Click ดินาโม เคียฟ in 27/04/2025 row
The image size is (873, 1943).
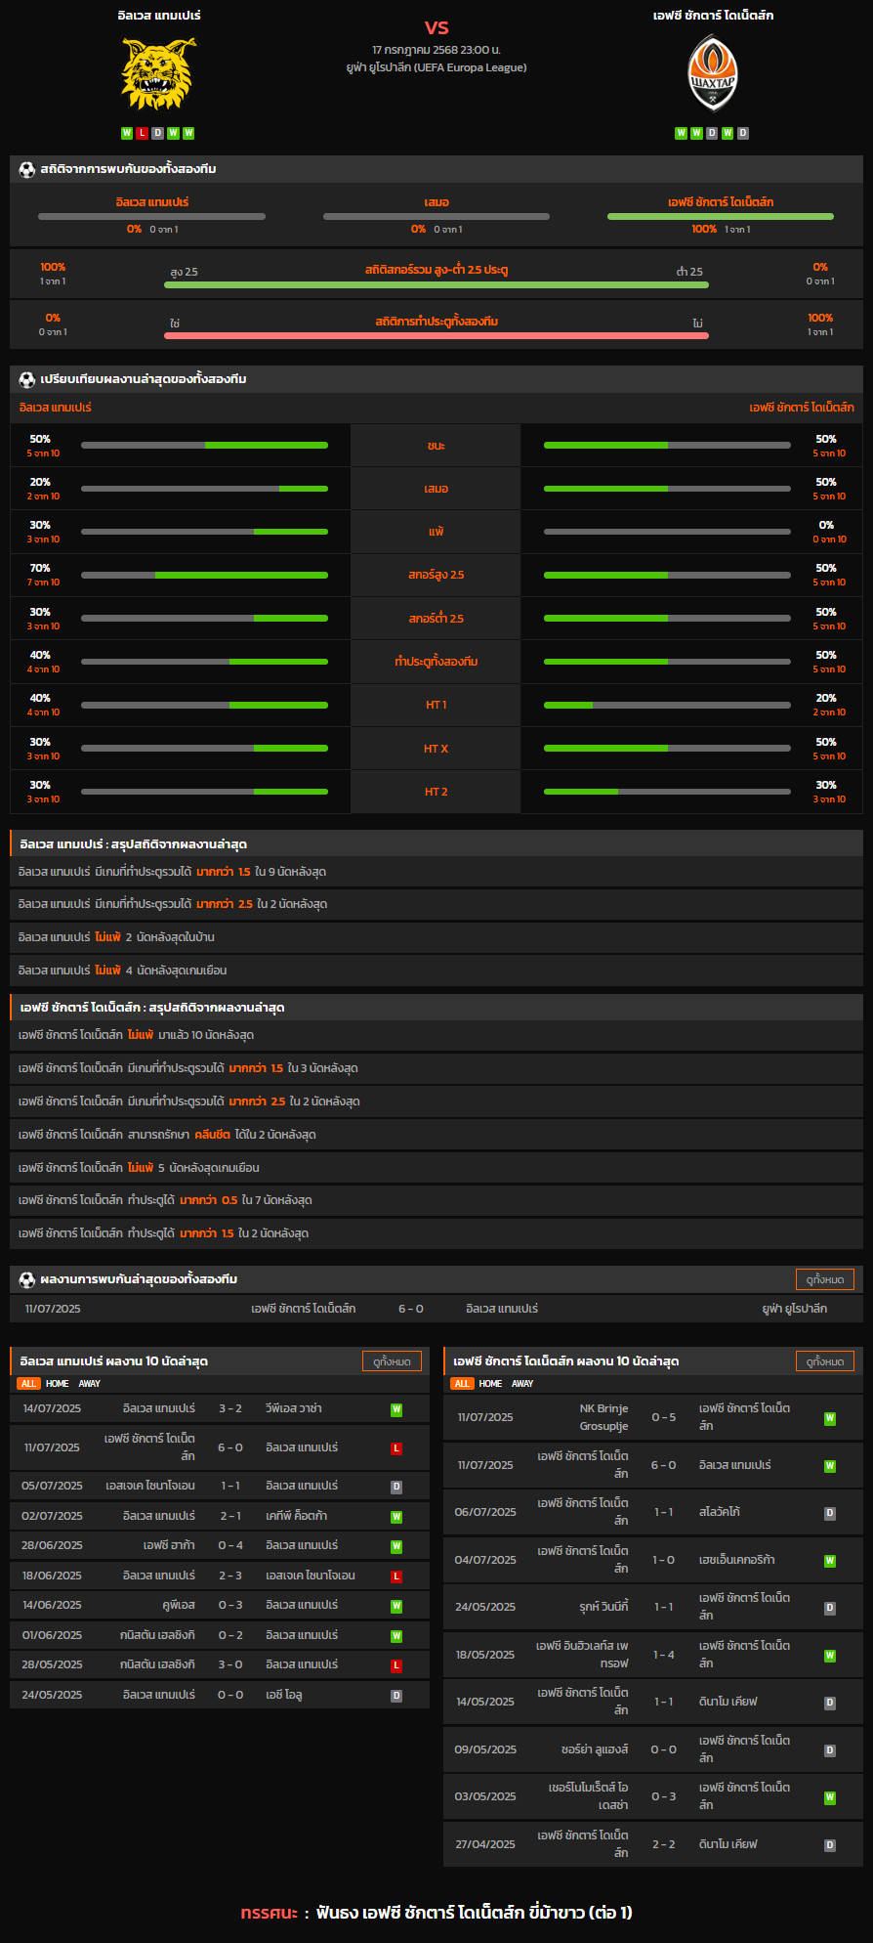point(728,1845)
